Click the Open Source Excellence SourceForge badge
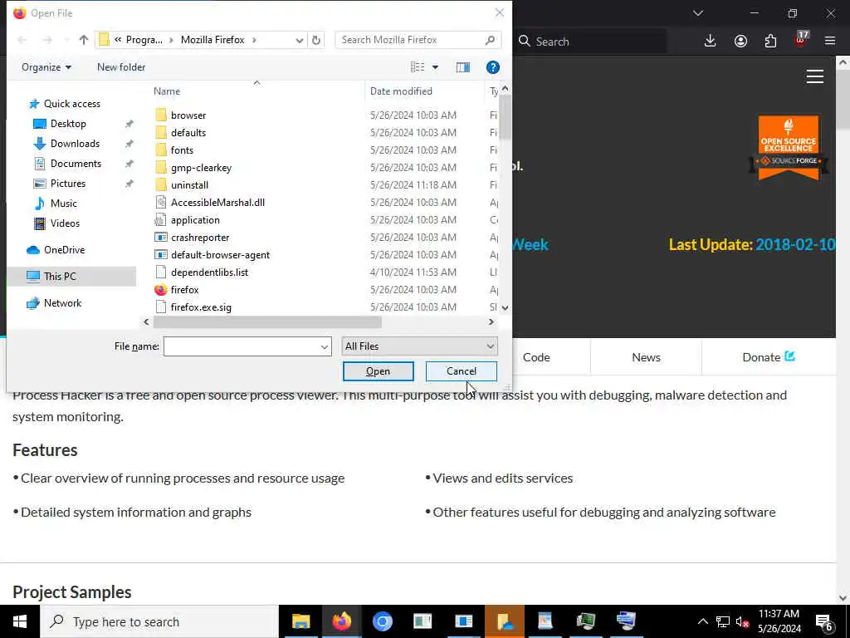This screenshot has height=638, width=850. 789,146
